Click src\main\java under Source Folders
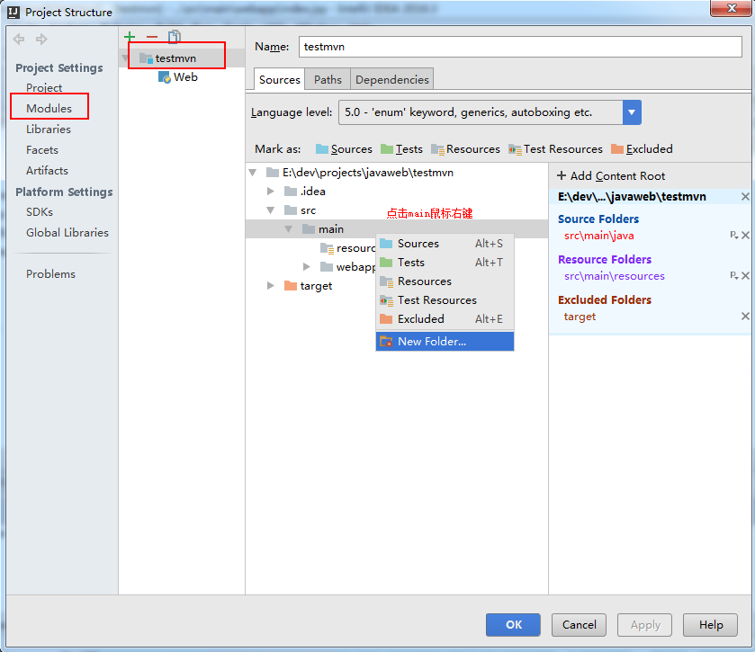This screenshot has height=652, width=755. coord(599,236)
